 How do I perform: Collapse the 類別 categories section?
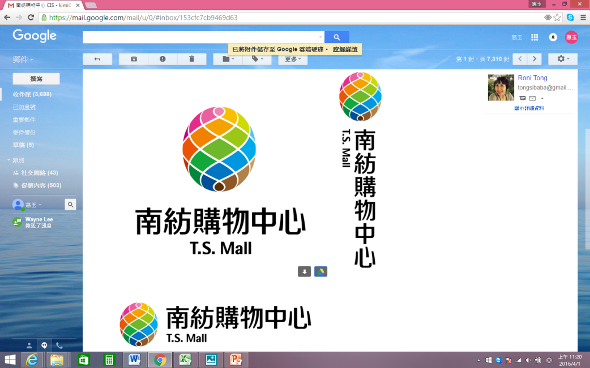(9, 160)
